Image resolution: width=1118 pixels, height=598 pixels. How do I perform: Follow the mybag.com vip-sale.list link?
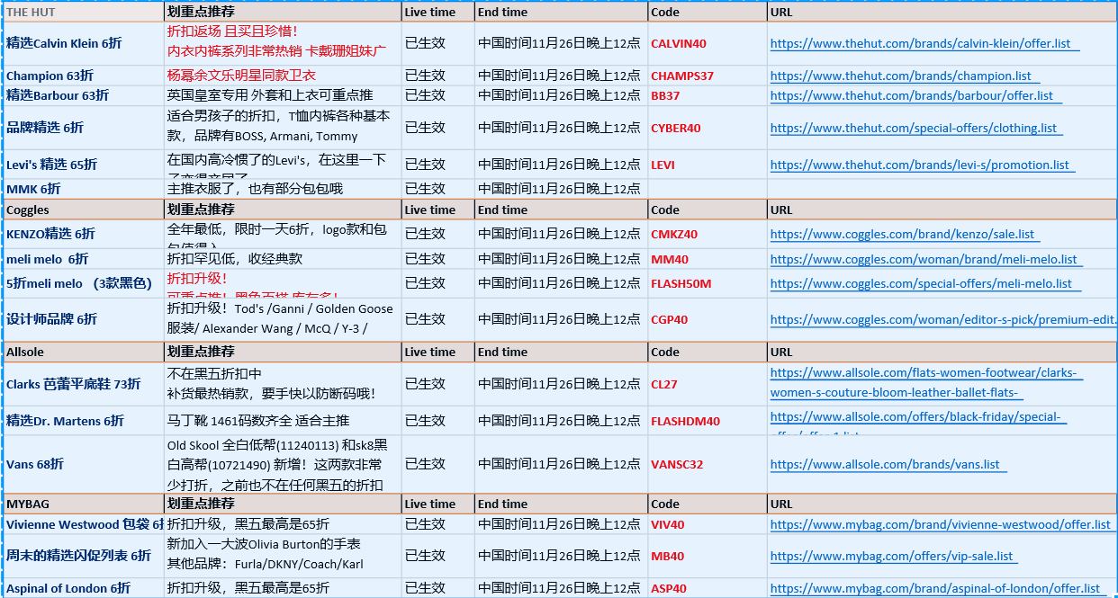[x=892, y=556]
